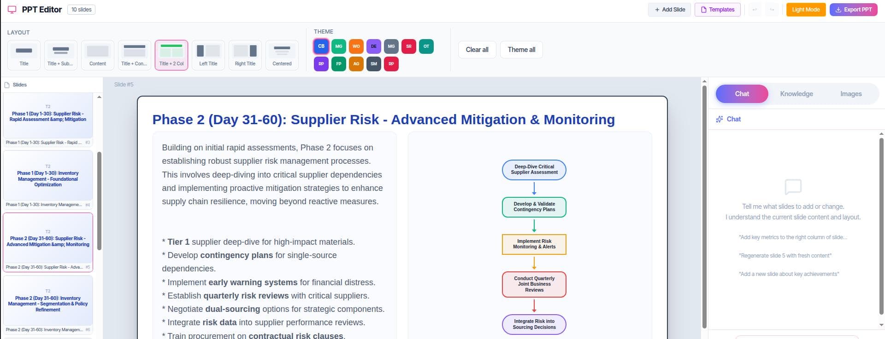This screenshot has width=885, height=339.
Task: Pick the Title + Con layout
Action: point(134,55)
